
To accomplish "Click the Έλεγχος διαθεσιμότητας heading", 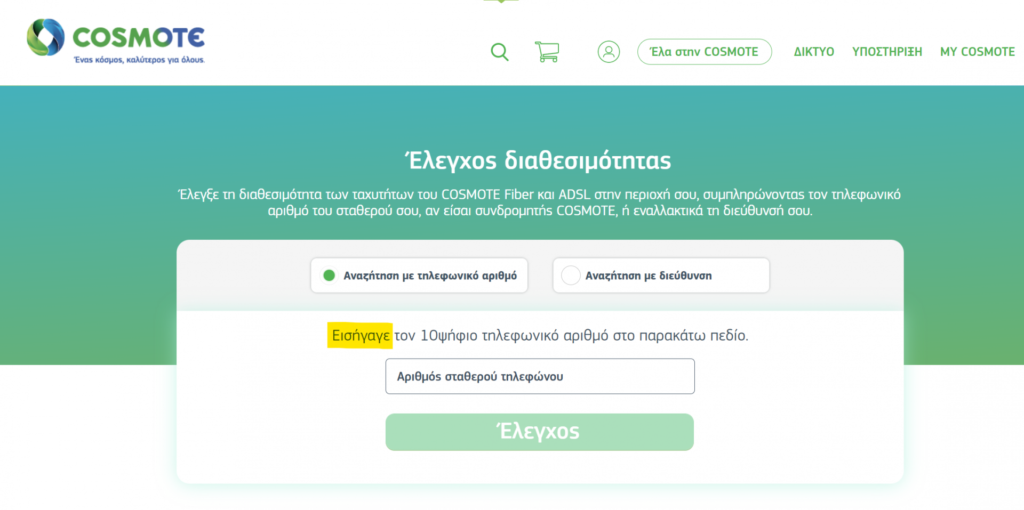I will coord(539,160).
